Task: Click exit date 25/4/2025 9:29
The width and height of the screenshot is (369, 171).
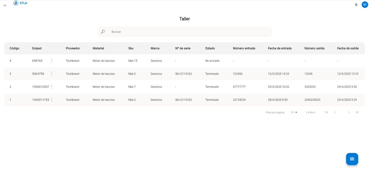Action: [347, 100]
